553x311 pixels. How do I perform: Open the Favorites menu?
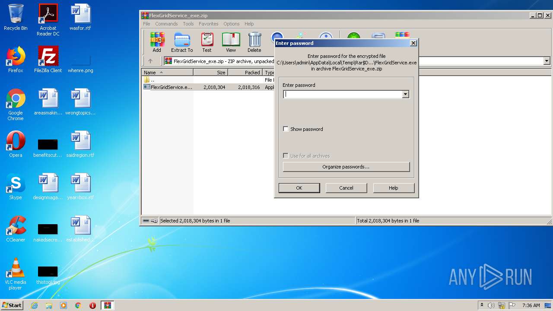[209, 24]
